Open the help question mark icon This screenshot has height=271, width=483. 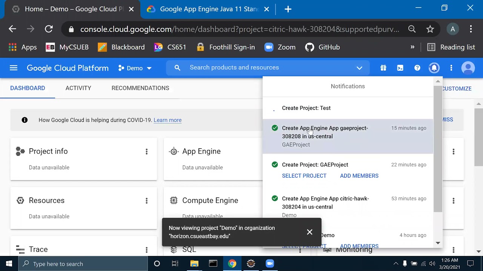417,68
